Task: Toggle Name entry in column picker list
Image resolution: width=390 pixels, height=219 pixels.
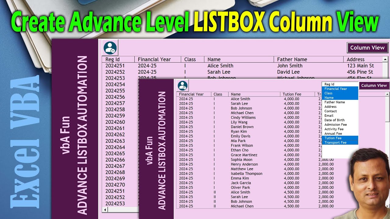Action: [340, 98]
